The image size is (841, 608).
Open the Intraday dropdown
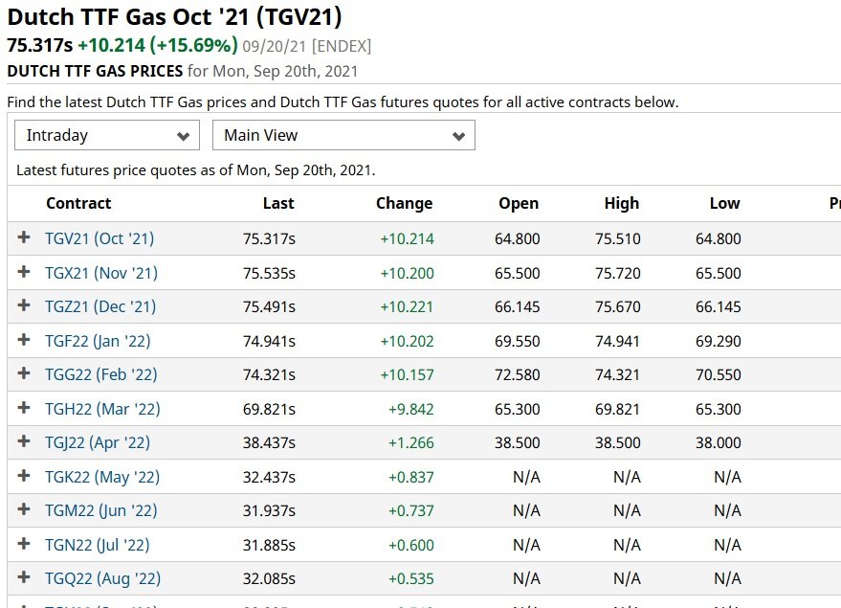pos(107,135)
